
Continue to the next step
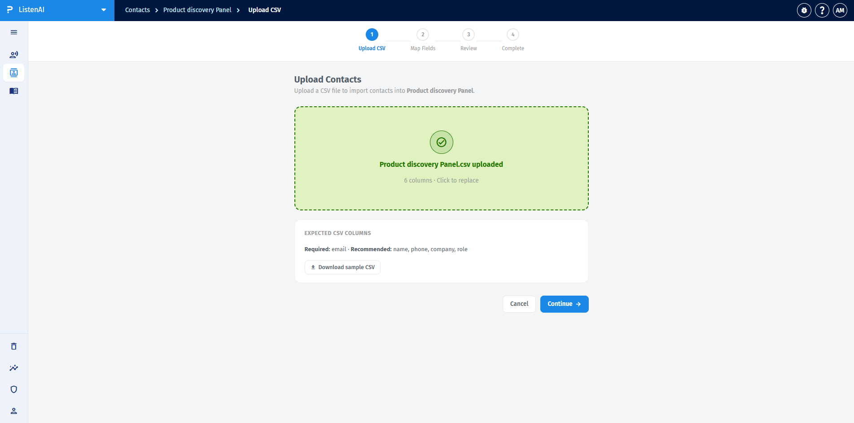(x=565, y=304)
